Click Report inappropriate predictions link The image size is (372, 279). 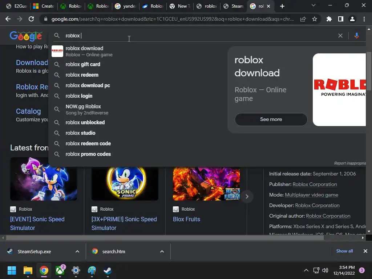[x=350, y=163]
